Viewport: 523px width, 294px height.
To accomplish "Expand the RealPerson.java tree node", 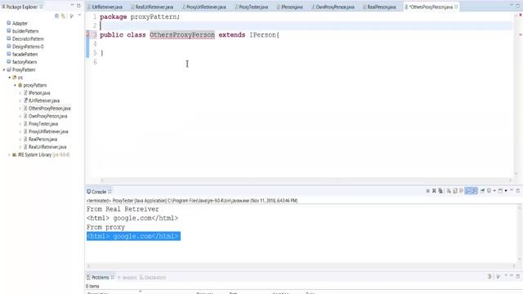I will (x=20, y=140).
